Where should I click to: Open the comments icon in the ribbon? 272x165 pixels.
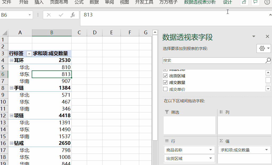pyautogui.click(x=255, y=2)
